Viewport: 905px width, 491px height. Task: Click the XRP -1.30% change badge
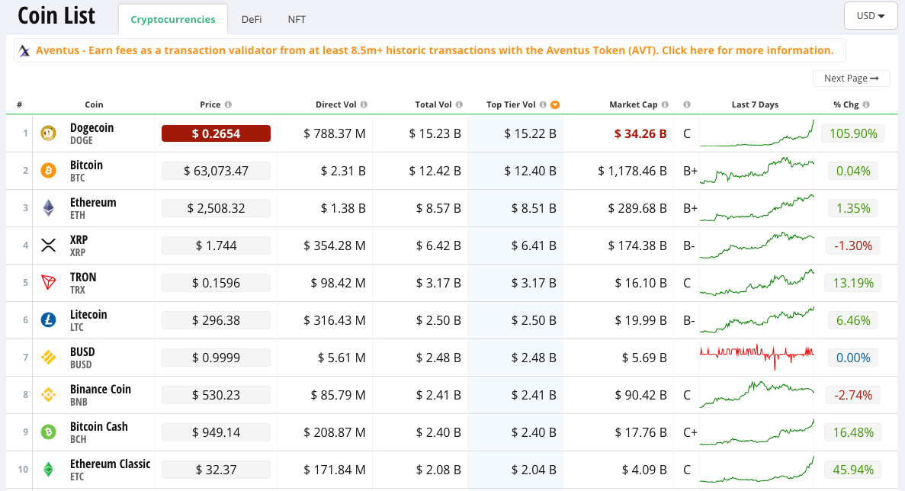[x=853, y=245]
